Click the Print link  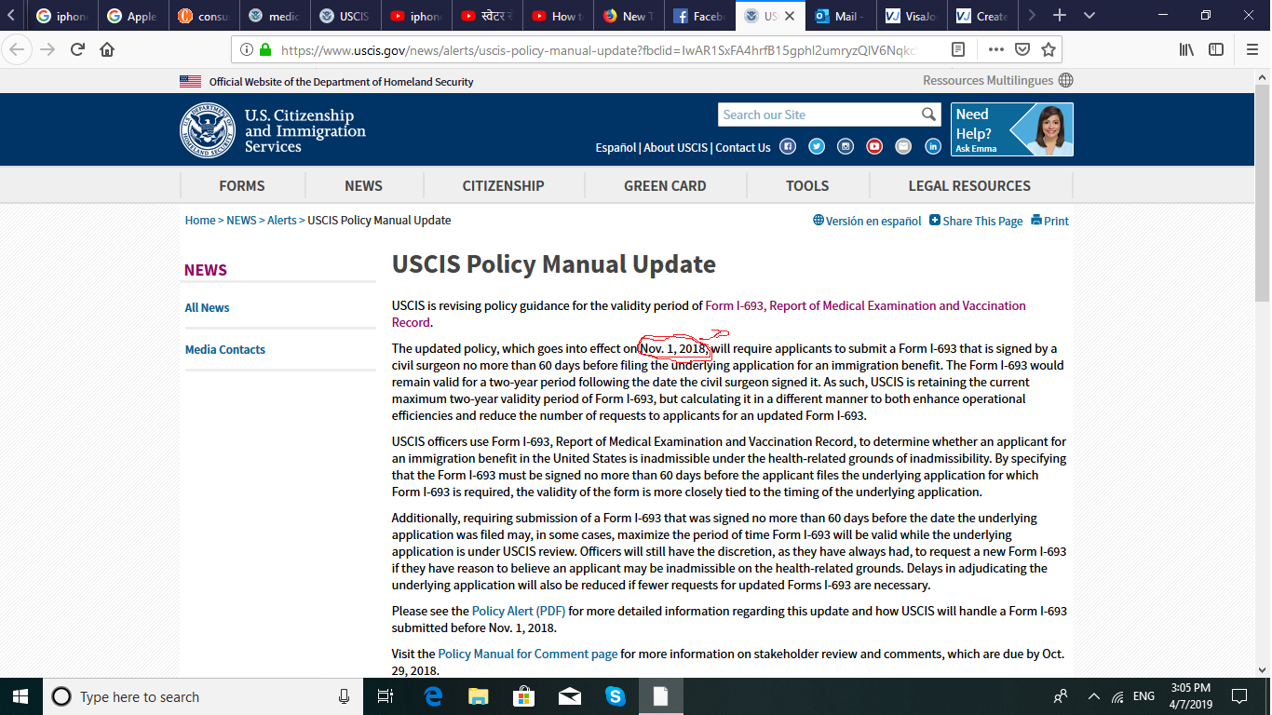[1049, 221]
